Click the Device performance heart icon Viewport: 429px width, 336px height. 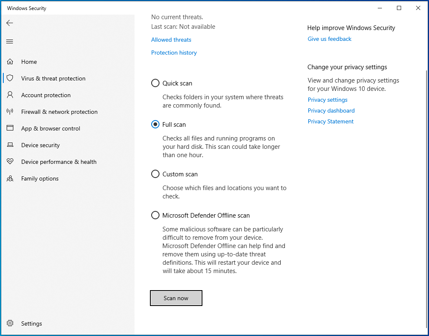click(10, 162)
